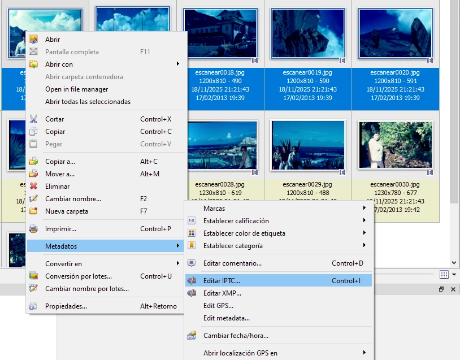The width and height of the screenshot is (460, 360).
Task: Click the scissors icon beside Cortar
Action: click(x=33, y=119)
